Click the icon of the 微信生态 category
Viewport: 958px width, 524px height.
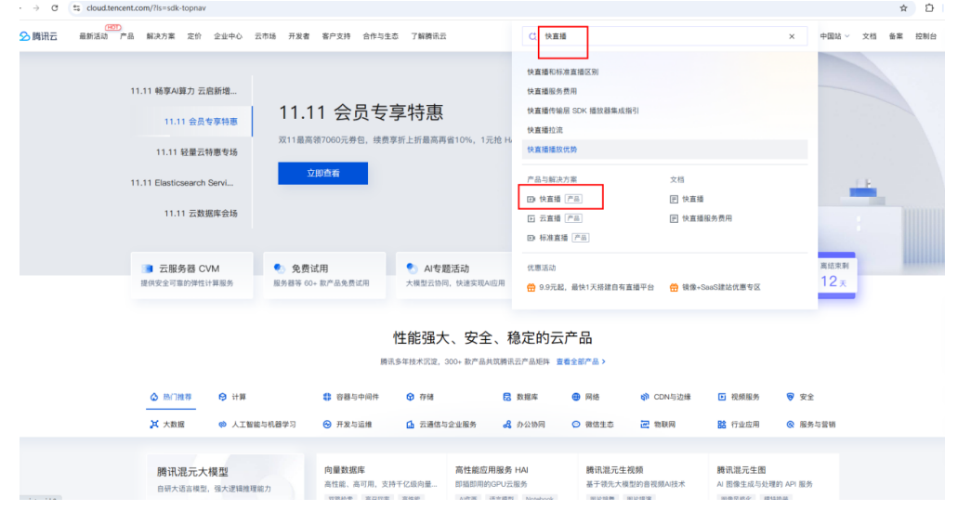(575, 425)
